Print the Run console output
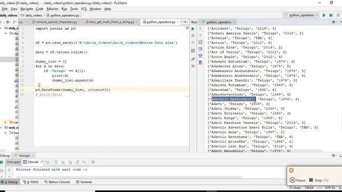Image resolution: width=342 pixels, height=192 pixels. point(200,56)
